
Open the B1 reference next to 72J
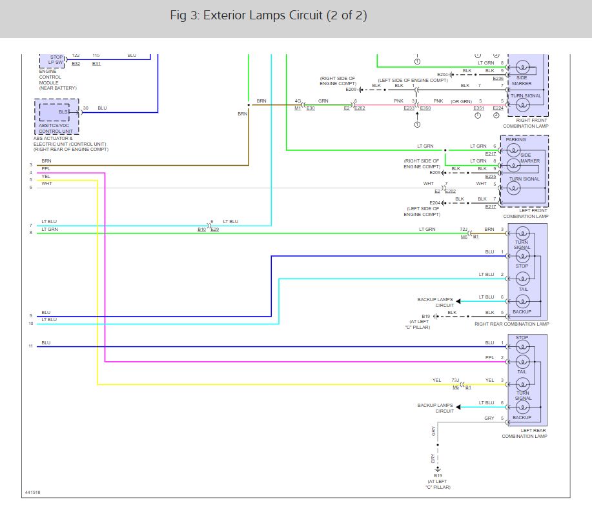pos(476,237)
